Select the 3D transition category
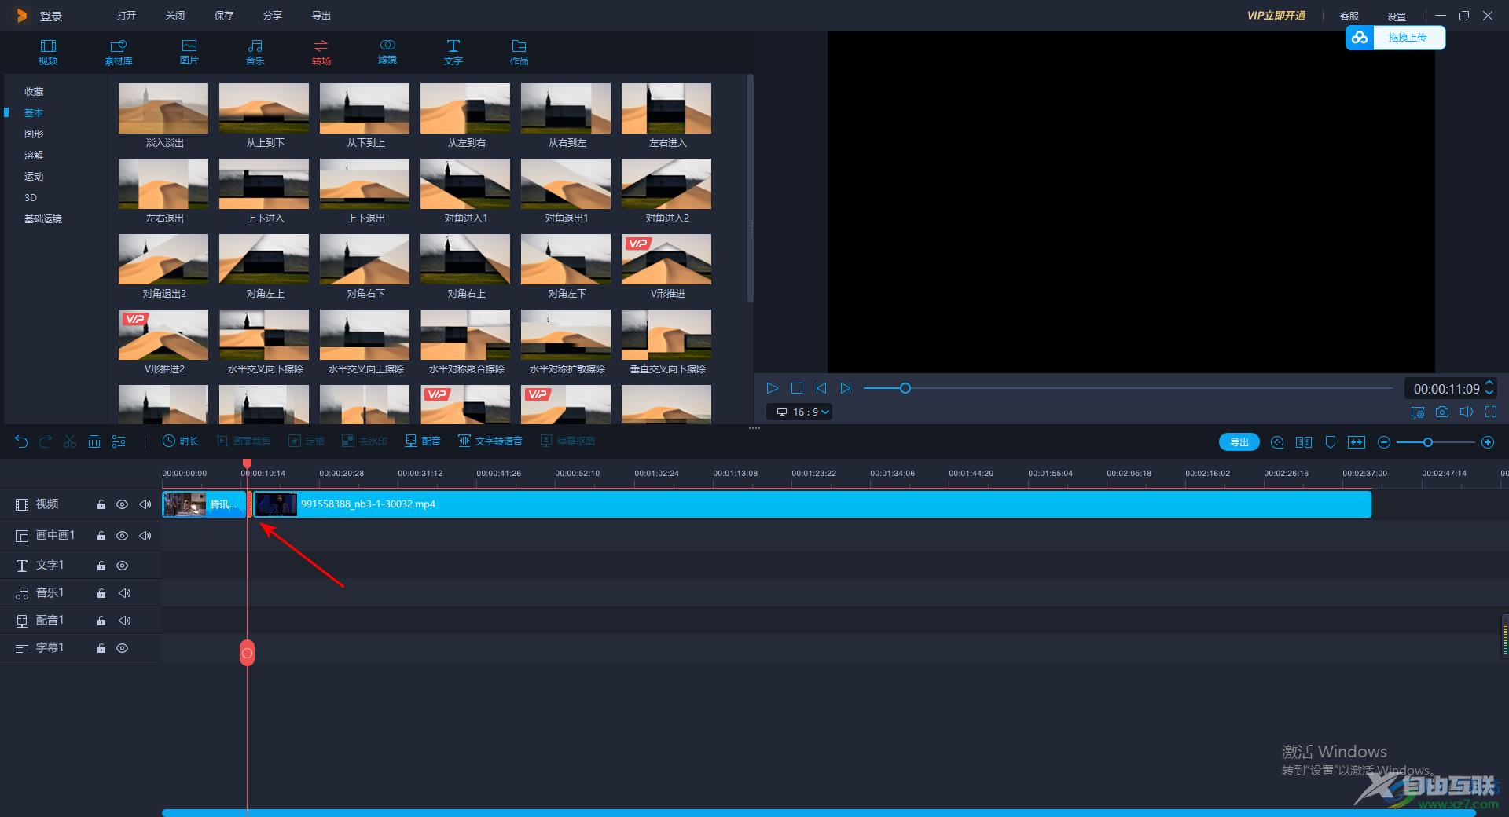 point(31,198)
